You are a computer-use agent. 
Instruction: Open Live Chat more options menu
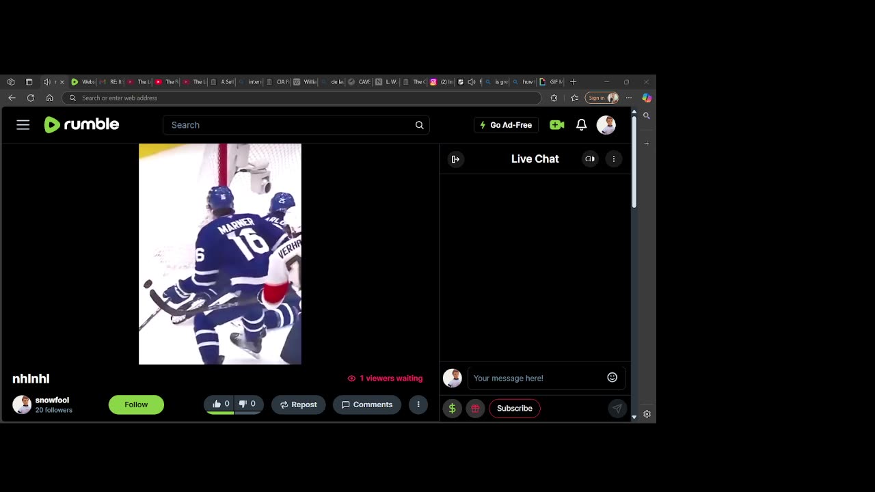(614, 159)
